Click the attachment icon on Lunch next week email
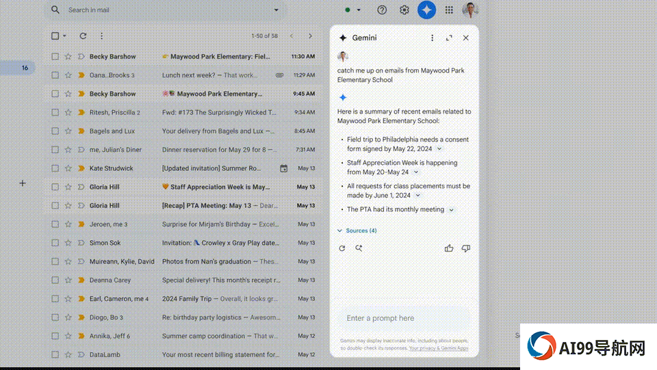Screen dimensions: 657x370 [x=279, y=75]
